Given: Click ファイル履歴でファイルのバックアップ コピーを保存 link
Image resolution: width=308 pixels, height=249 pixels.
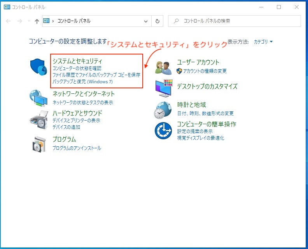Looking at the screenshot, I should pos(96,75).
